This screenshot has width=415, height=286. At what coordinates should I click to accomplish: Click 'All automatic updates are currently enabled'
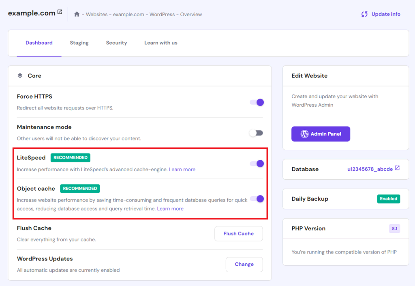[x=68, y=270]
